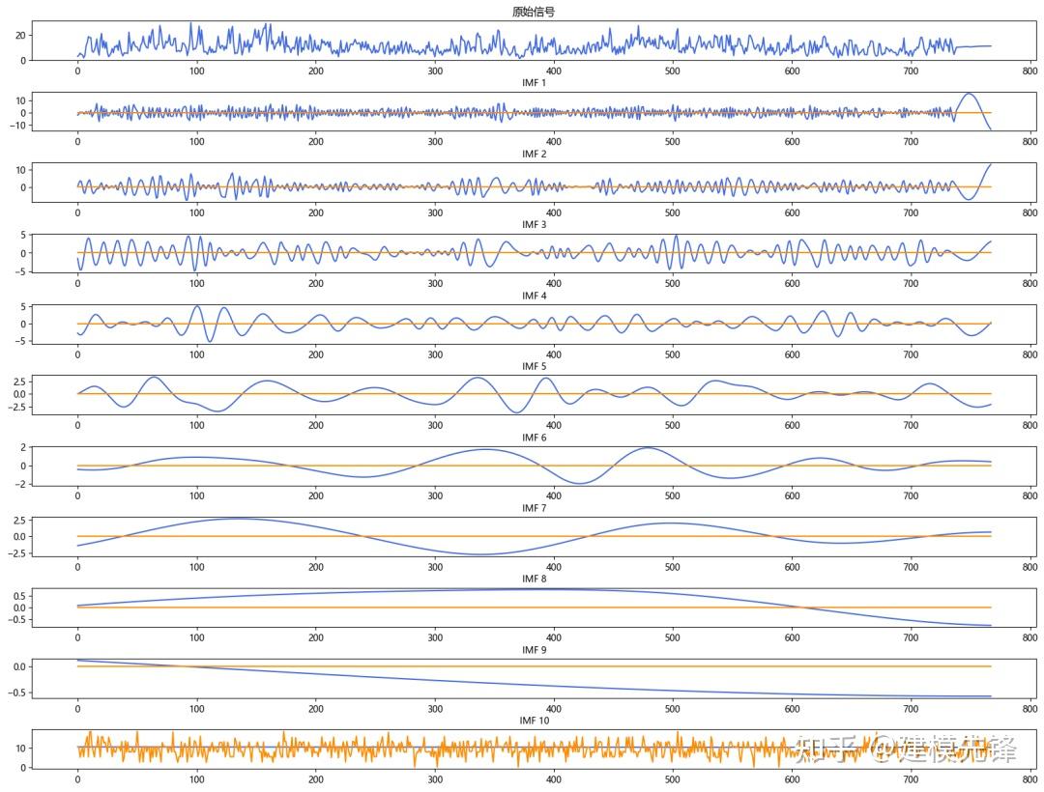Select the "IMF 3" title label
Viewport: 1044px width, 792px height.
pyautogui.click(x=534, y=224)
